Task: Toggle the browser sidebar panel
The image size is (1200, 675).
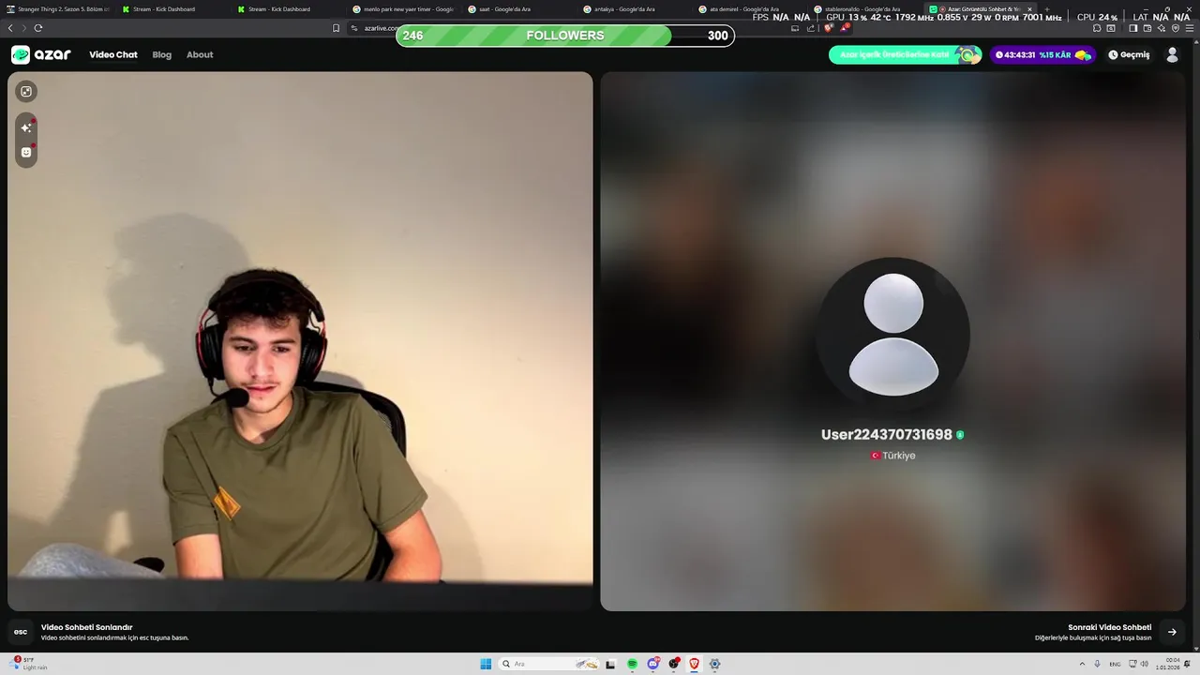Action: 1132,28
